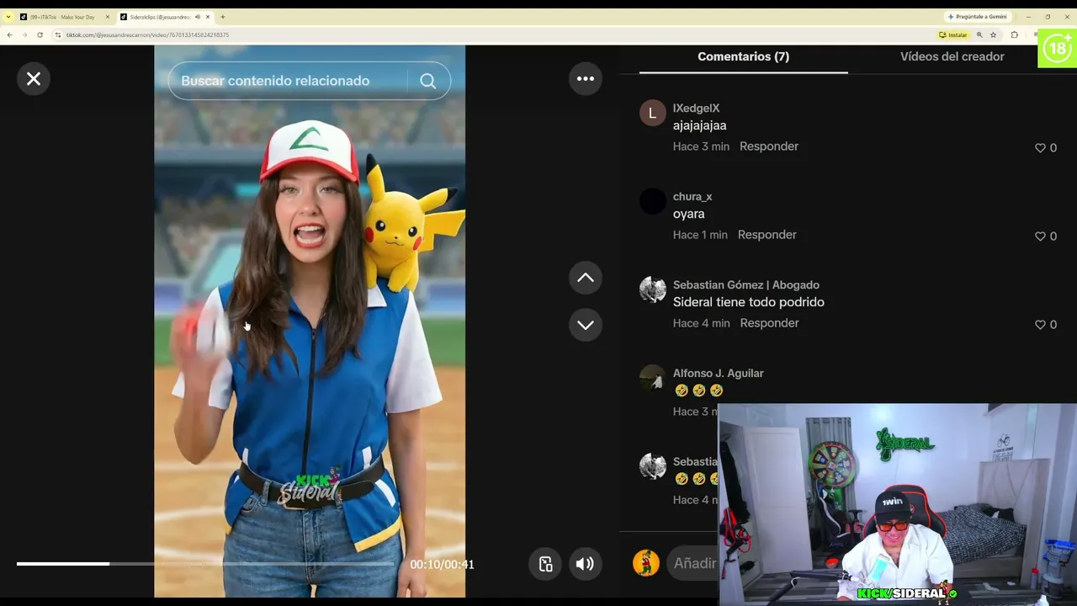Open a new browser tab
1077x606 pixels.
pyautogui.click(x=222, y=17)
